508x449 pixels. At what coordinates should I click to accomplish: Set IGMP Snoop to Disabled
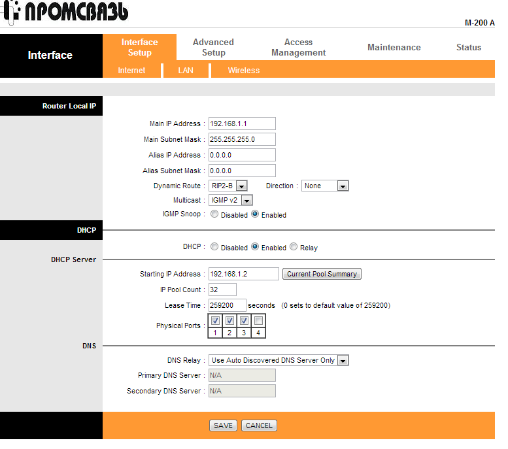214,214
